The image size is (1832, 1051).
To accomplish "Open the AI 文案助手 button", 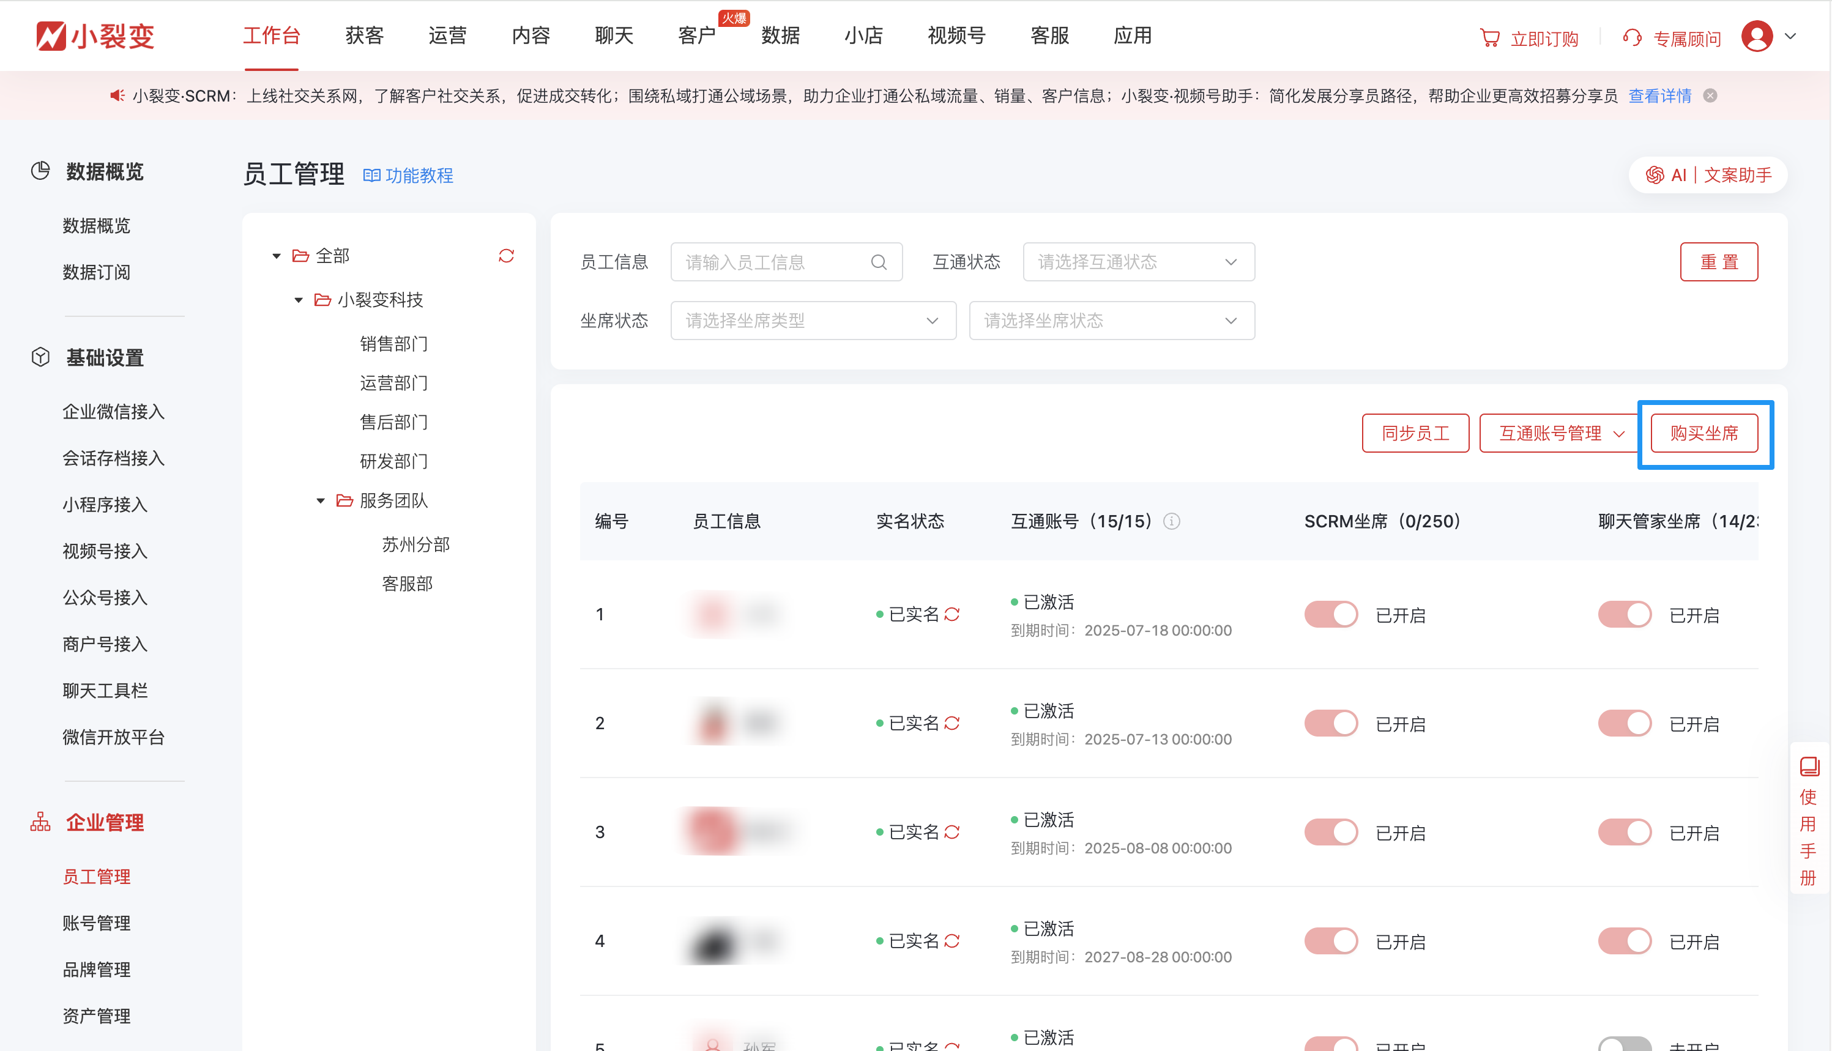I will (x=1708, y=176).
